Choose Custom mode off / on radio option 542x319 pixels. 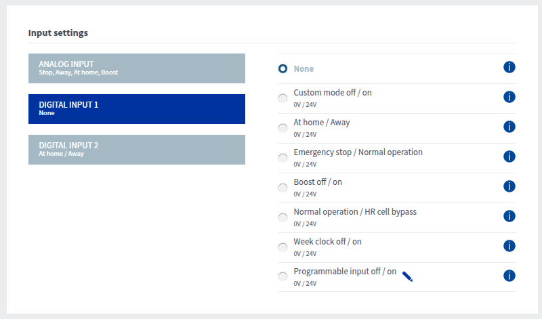[x=283, y=98]
